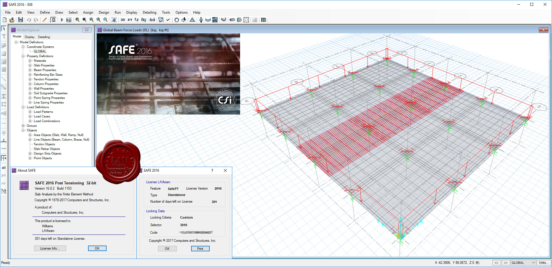Viewport: 552px width, 267px height.
Task: Click the Undo arrow in toolbar
Action: [x=29, y=20]
